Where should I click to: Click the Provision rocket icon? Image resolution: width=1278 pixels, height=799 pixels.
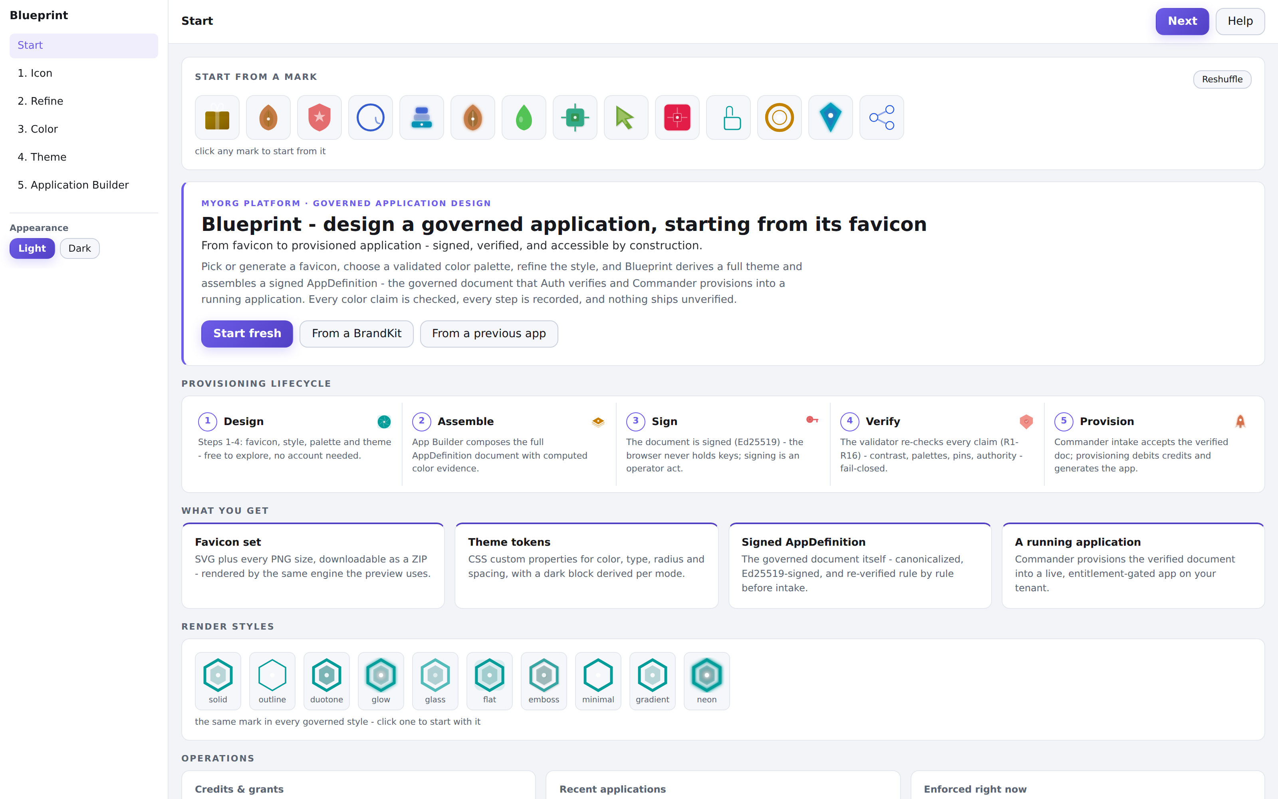(x=1240, y=421)
